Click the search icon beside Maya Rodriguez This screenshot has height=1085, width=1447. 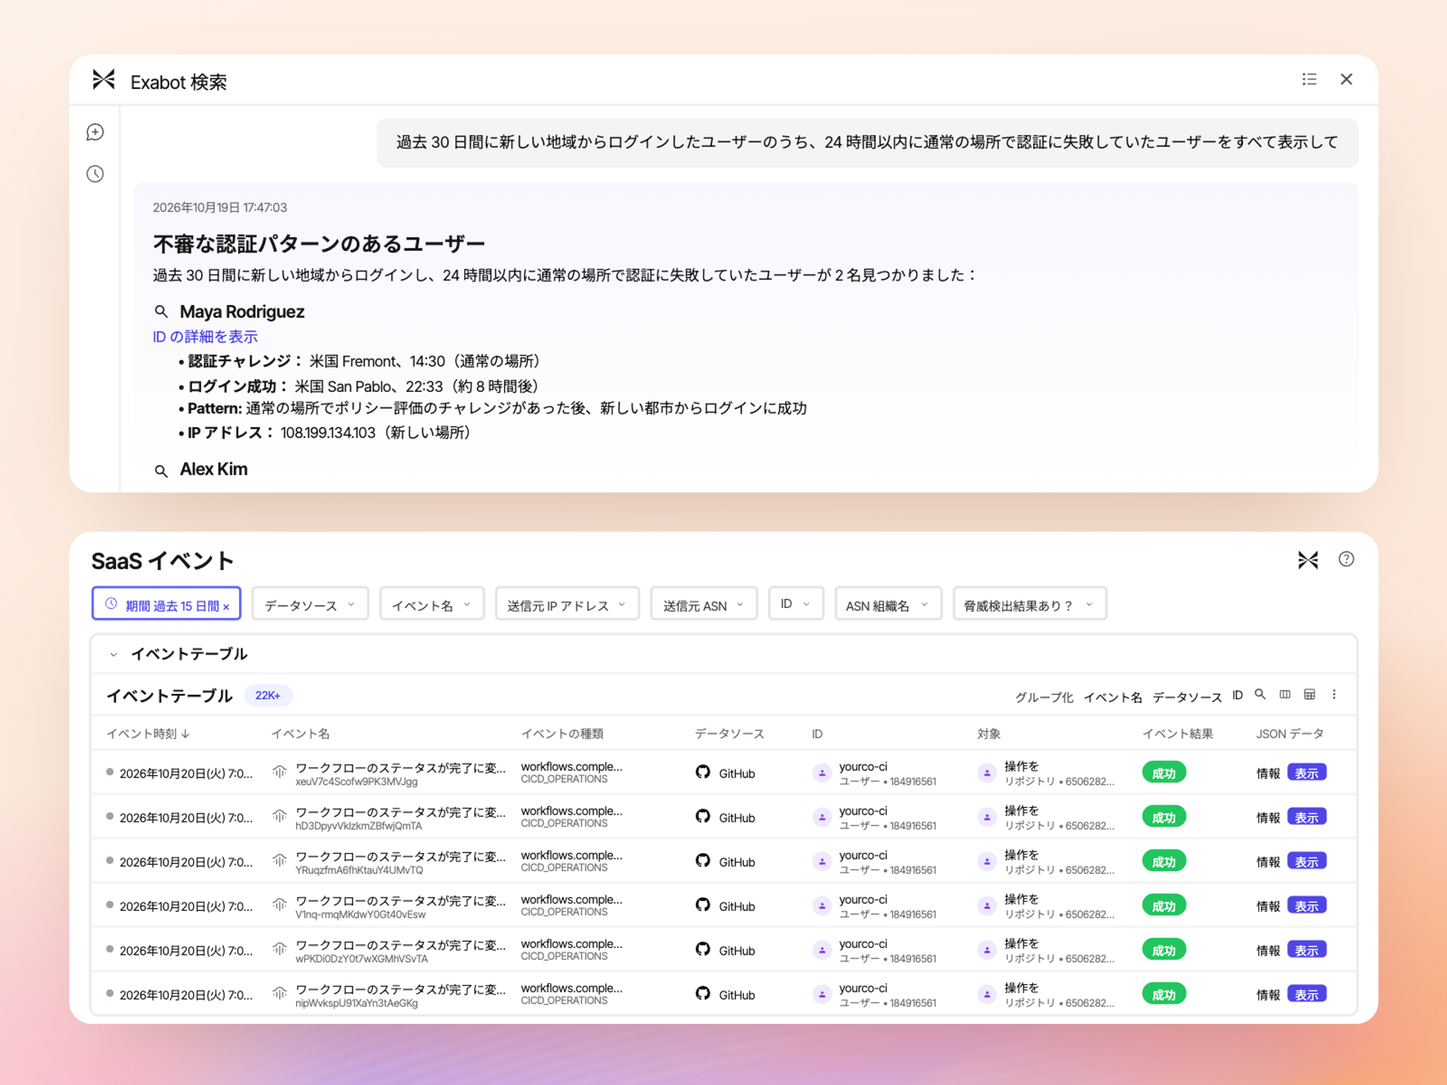click(x=161, y=311)
